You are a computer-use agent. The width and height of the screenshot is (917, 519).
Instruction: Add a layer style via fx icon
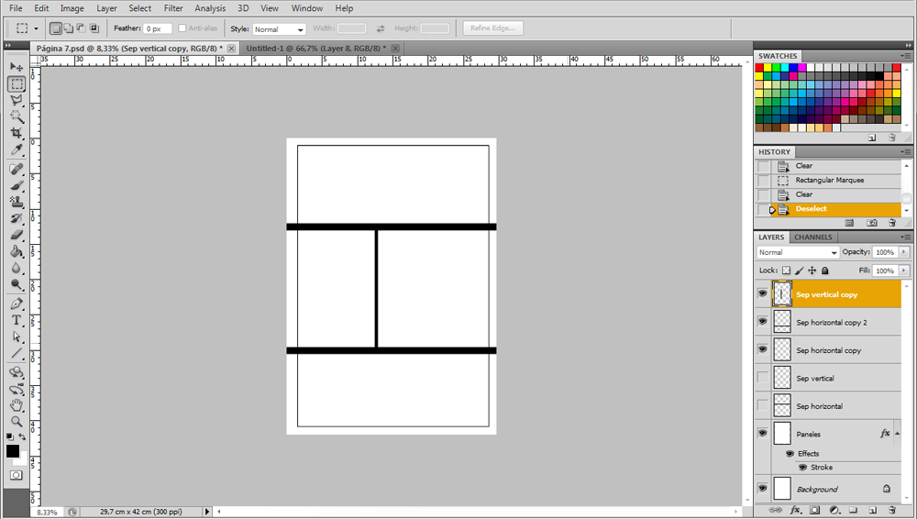tap(795, 509)
